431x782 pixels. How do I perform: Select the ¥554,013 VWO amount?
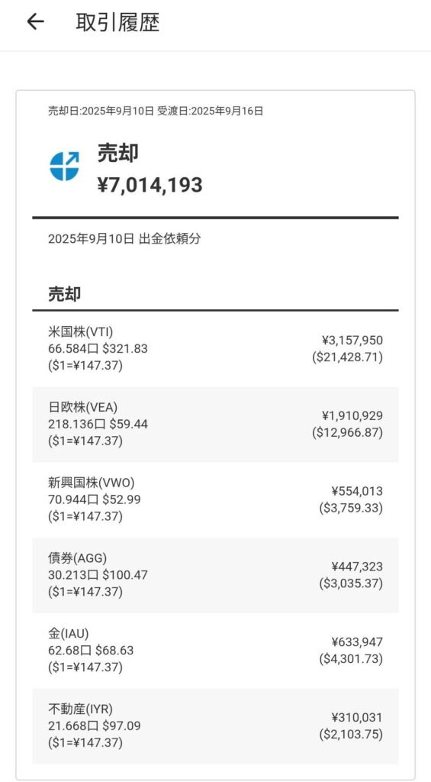357,491
